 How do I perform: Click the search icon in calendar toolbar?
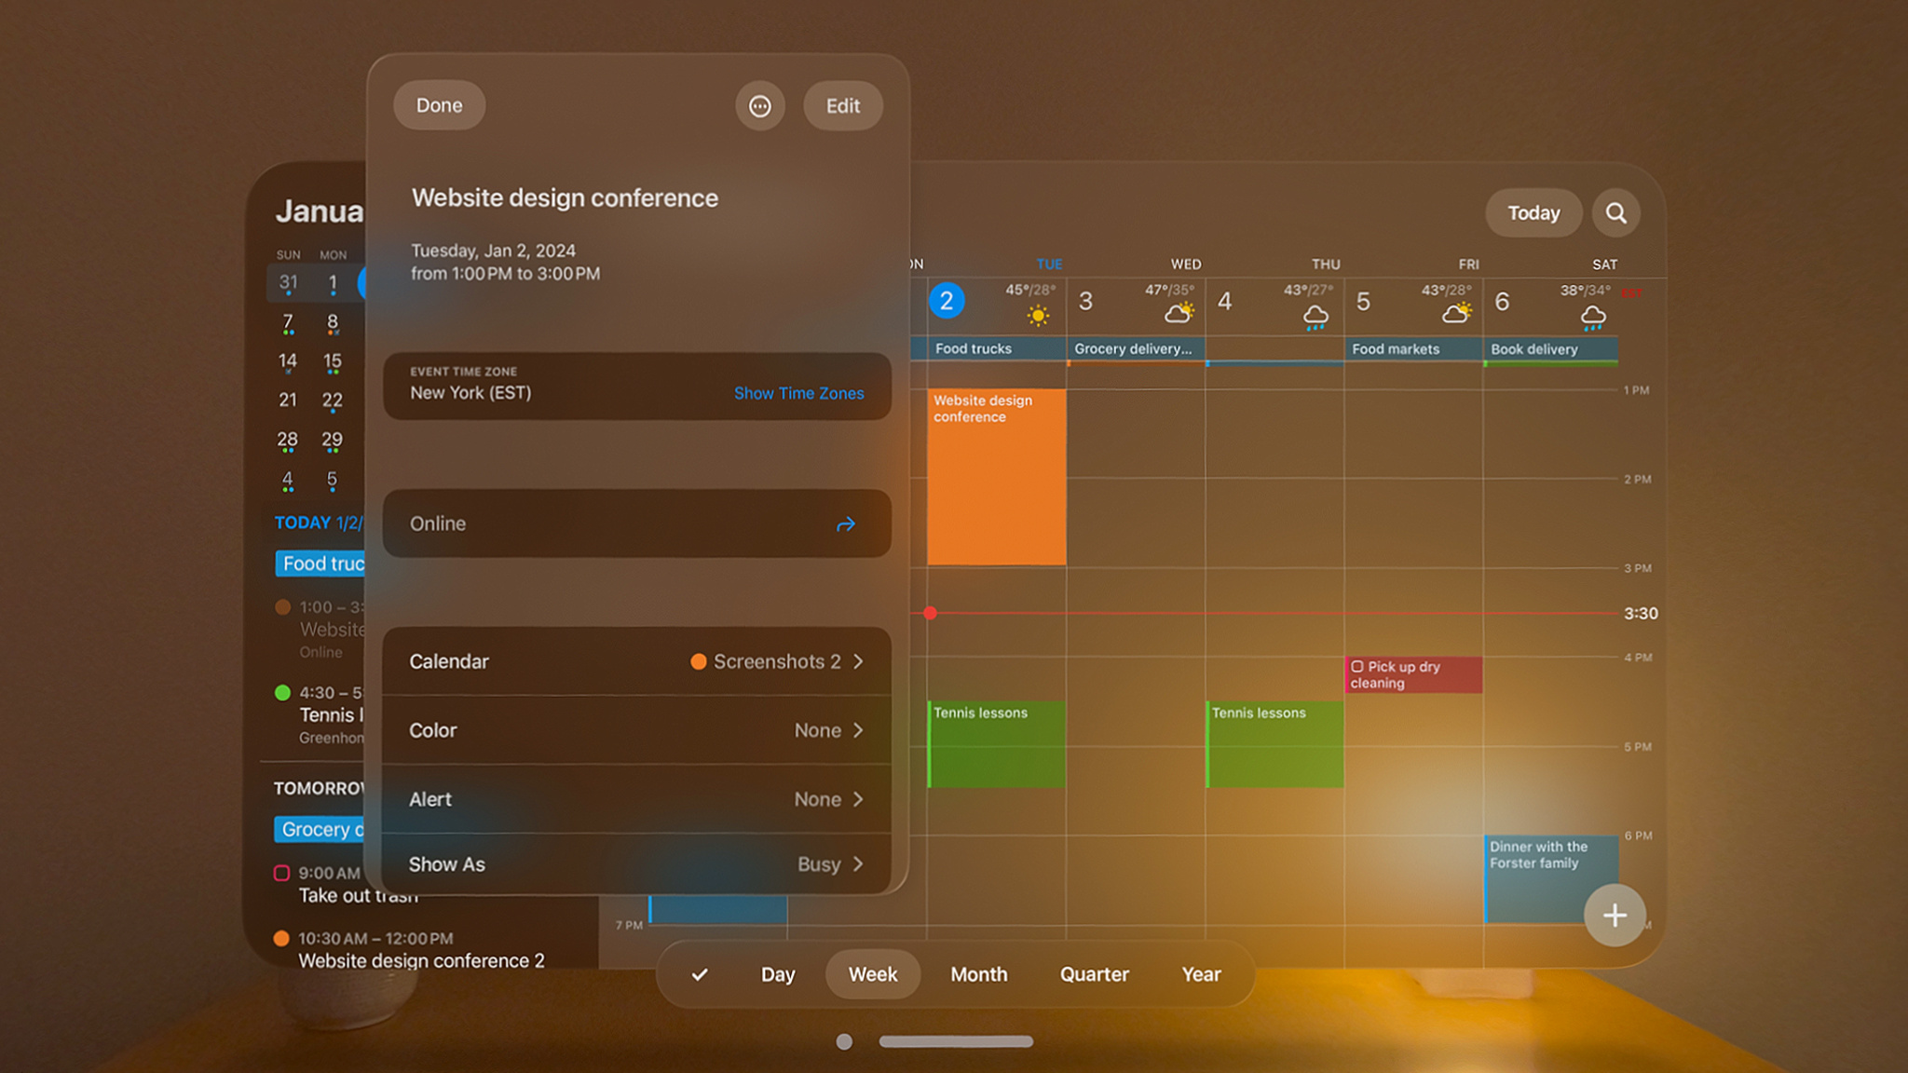tap(1615, 212)
